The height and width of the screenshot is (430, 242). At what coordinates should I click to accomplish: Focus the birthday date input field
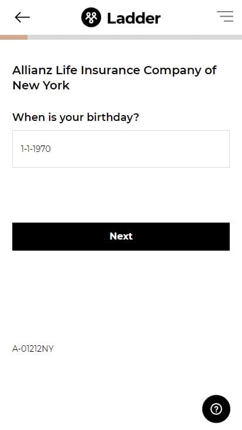pyautogui.click(x=121, y=149)
